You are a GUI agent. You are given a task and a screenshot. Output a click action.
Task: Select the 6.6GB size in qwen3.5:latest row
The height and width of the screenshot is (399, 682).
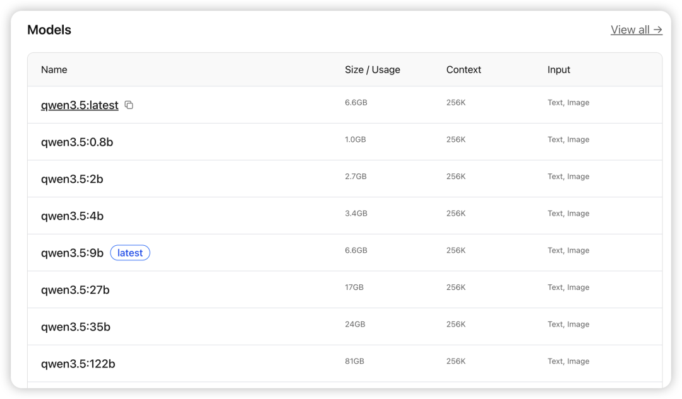[356, 103]
